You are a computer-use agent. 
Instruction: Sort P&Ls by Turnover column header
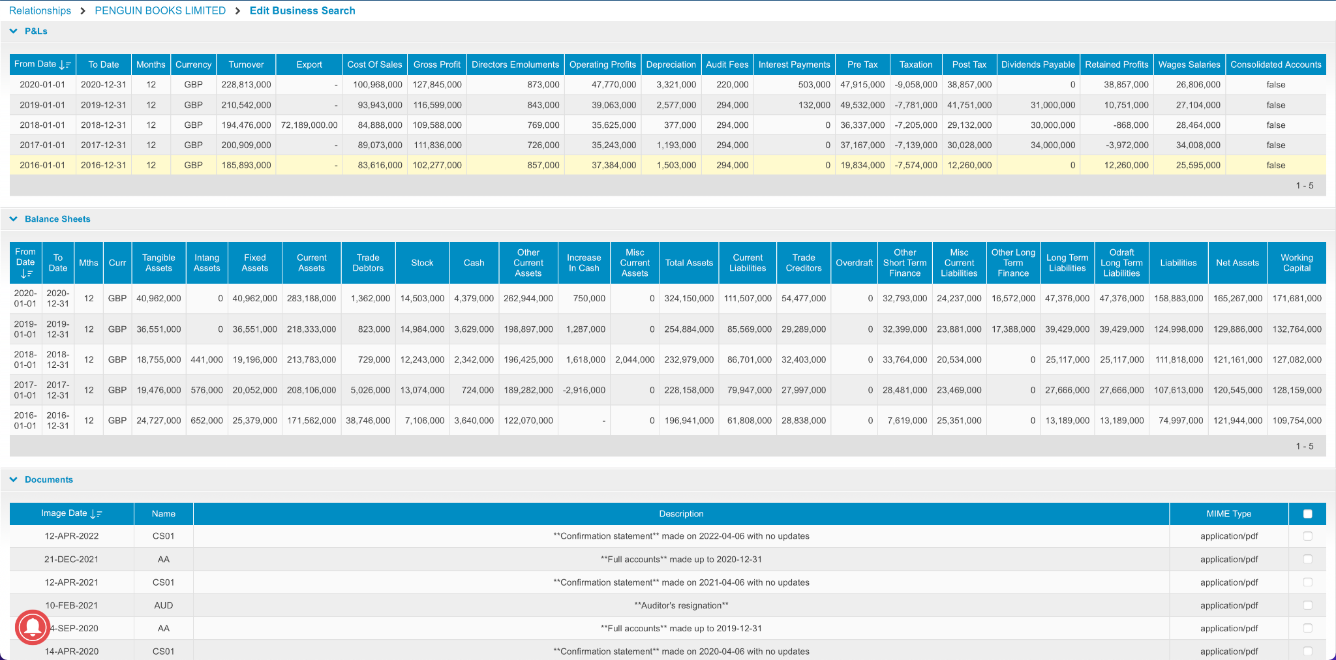246,65
